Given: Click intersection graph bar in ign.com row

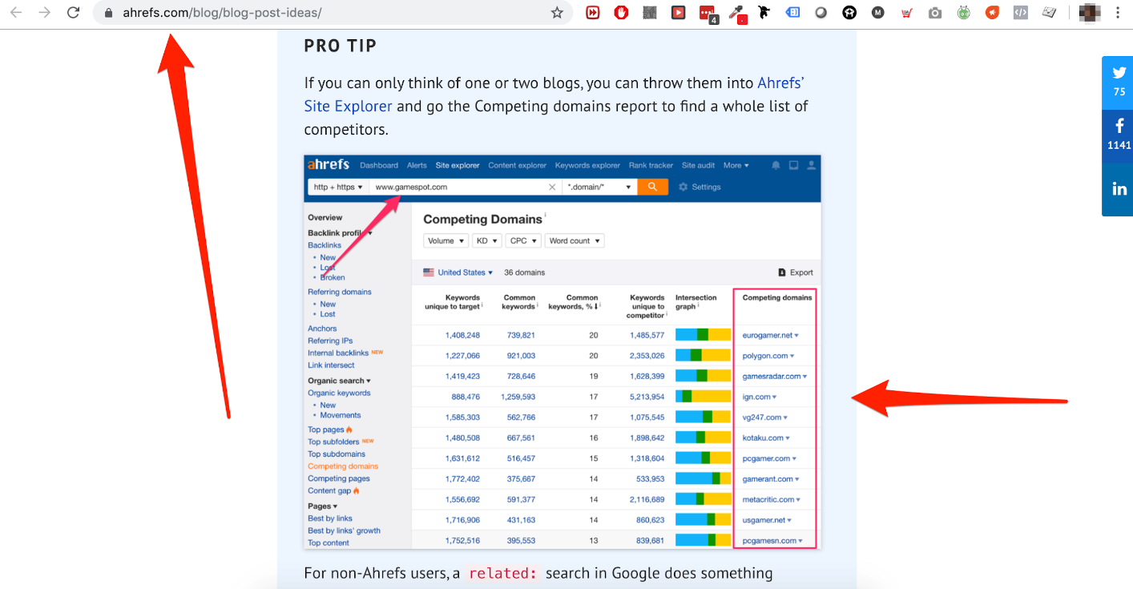Looking at the screenshot, I should [703, 397].
